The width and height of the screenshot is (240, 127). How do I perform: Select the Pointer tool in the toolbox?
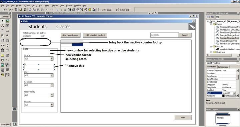tap(2, 21)
